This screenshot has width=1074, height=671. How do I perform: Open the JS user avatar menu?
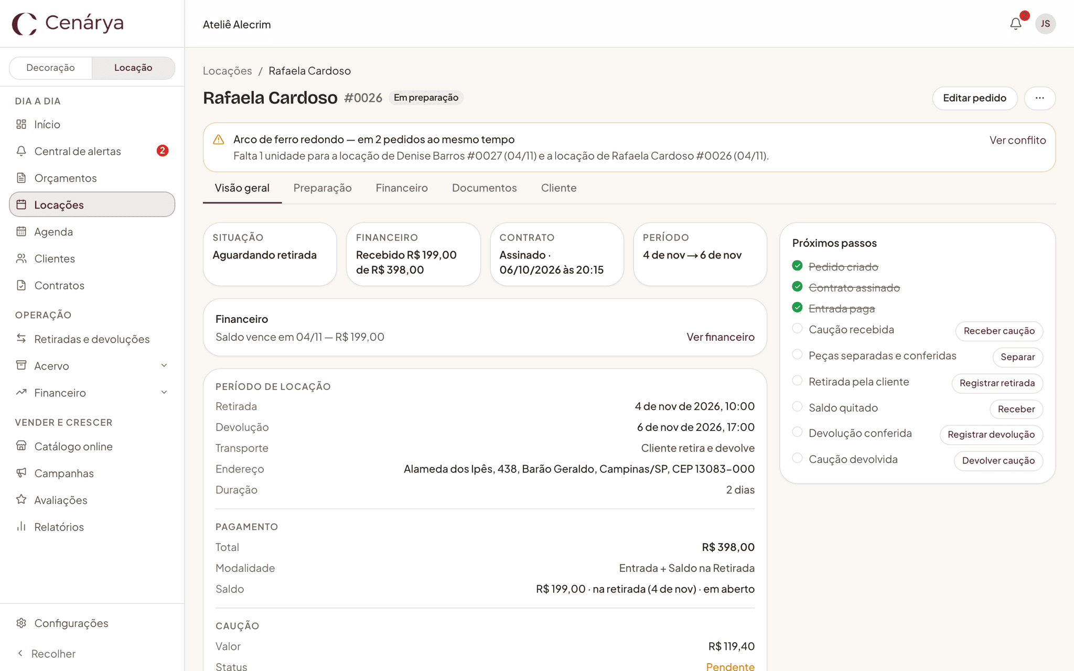(1045, 24)
